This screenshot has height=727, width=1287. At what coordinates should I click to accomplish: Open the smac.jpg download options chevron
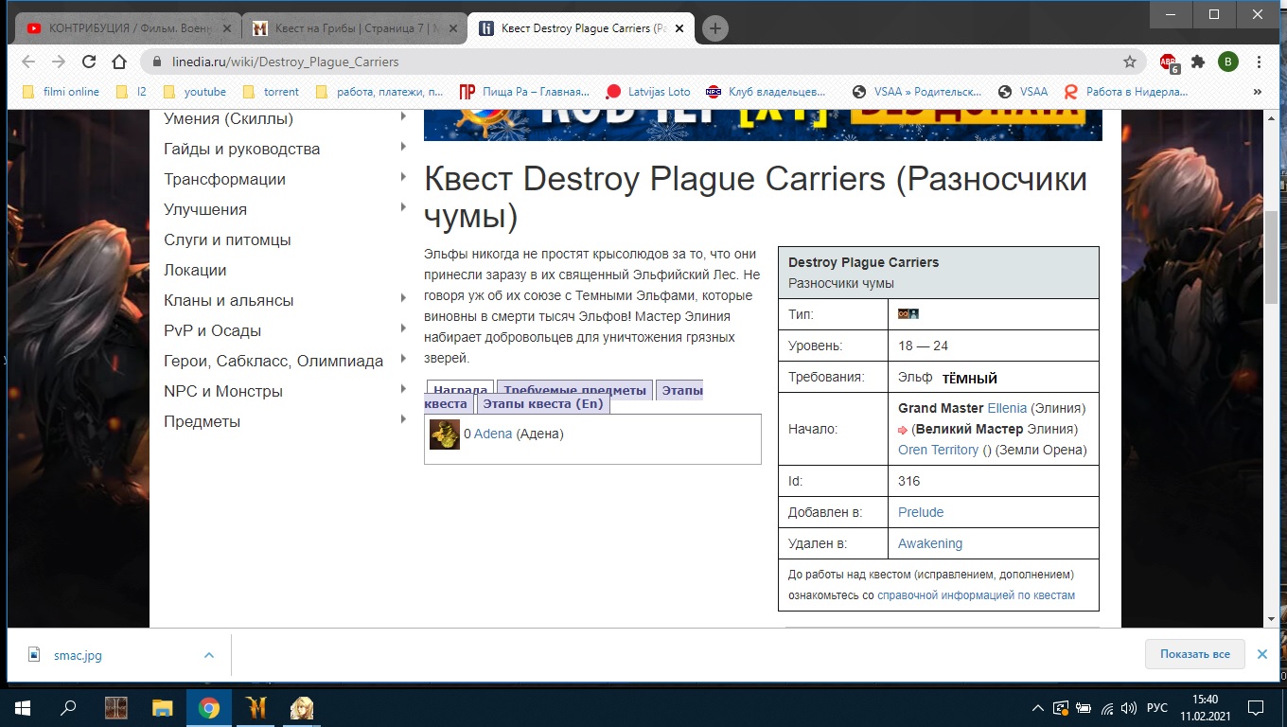point(209,654)
